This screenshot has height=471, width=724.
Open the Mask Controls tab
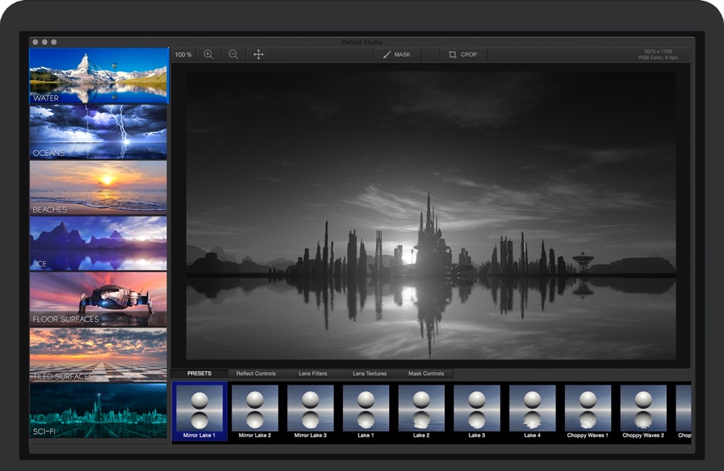(x=425, y=374)
